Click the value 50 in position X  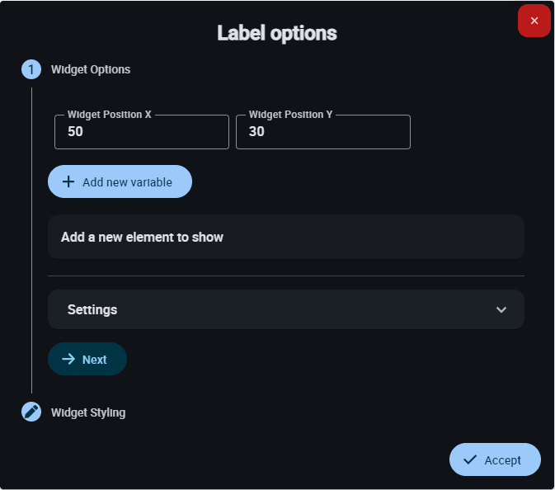[x=75, y=132]
